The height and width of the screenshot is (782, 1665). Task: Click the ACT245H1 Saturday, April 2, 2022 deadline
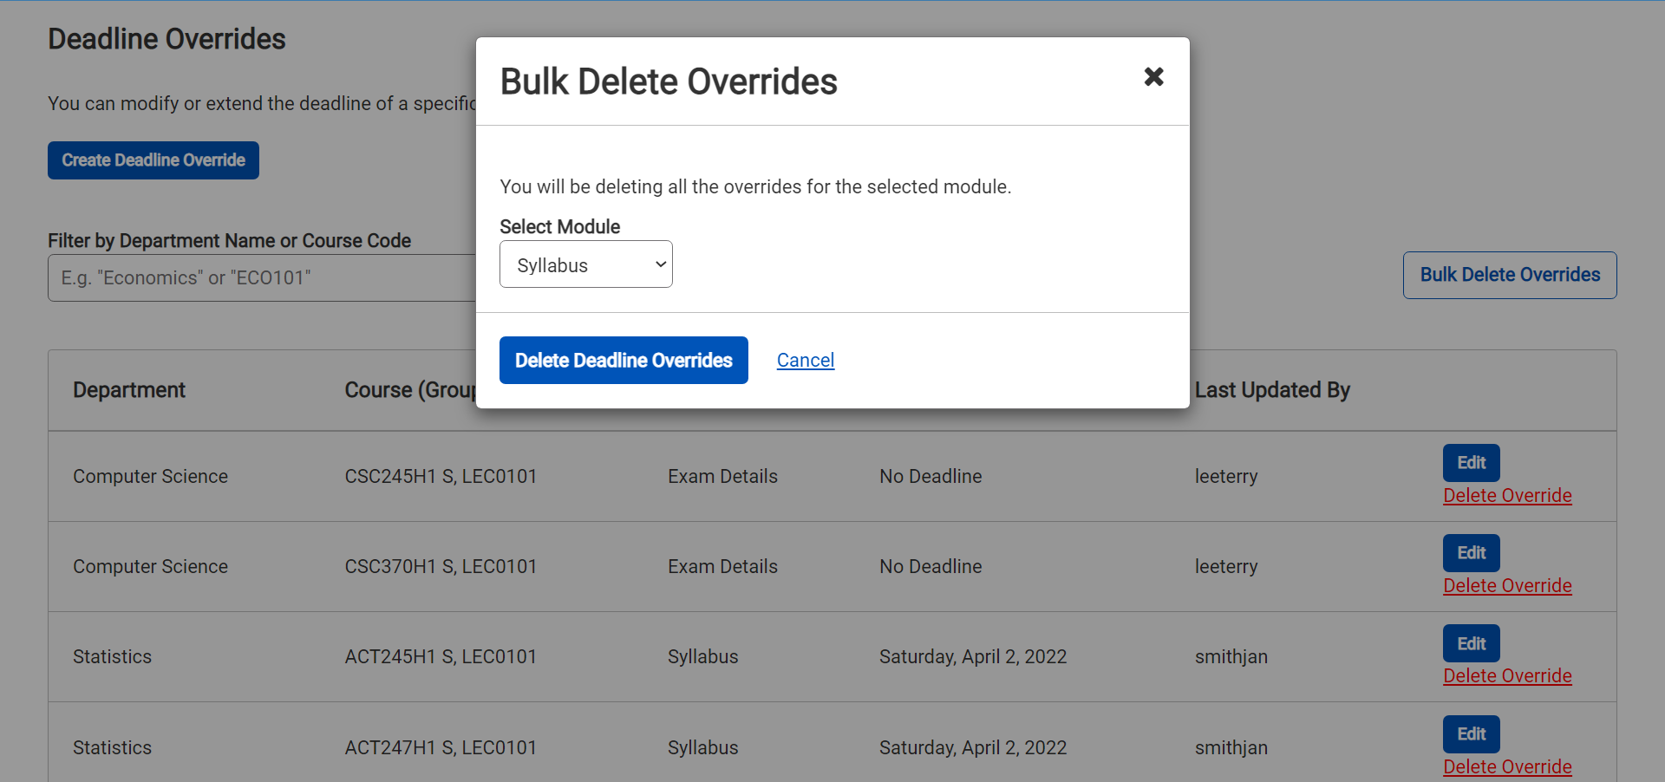click(x=973, y=656)
